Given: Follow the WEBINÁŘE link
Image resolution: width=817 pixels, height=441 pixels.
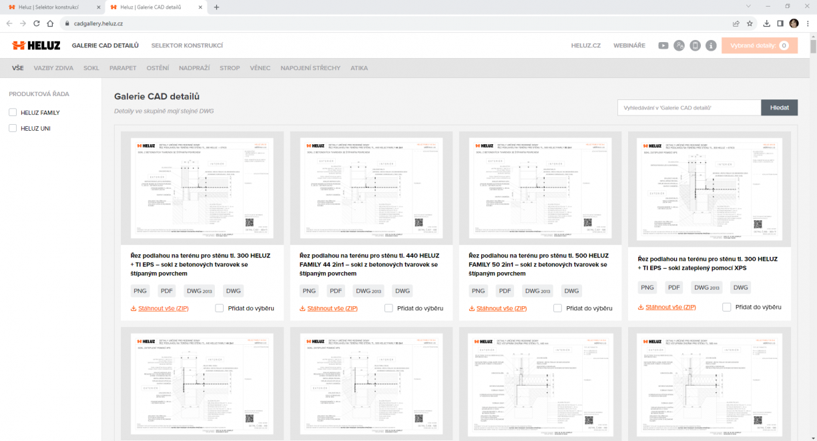Looking at the screenshot, I should click(x=629, y=45).
